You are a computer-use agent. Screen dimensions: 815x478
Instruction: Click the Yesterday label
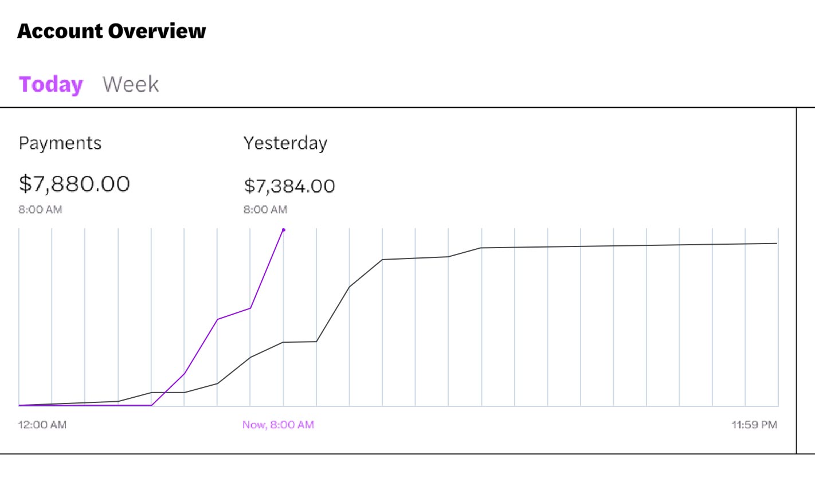(285, 143)
